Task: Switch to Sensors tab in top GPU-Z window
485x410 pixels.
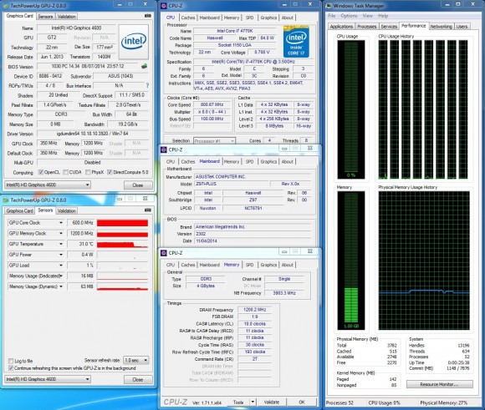Action: pyautogui.click(x=45, y=17)
